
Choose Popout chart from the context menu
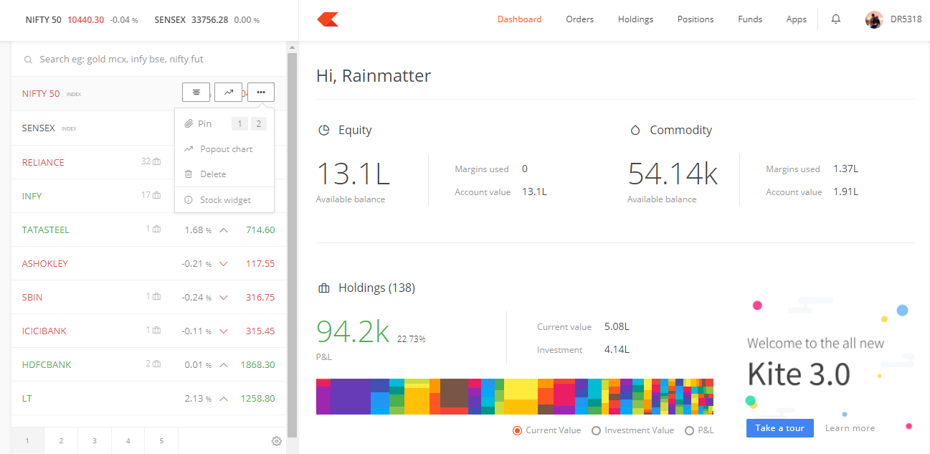(x=226, y=149)
